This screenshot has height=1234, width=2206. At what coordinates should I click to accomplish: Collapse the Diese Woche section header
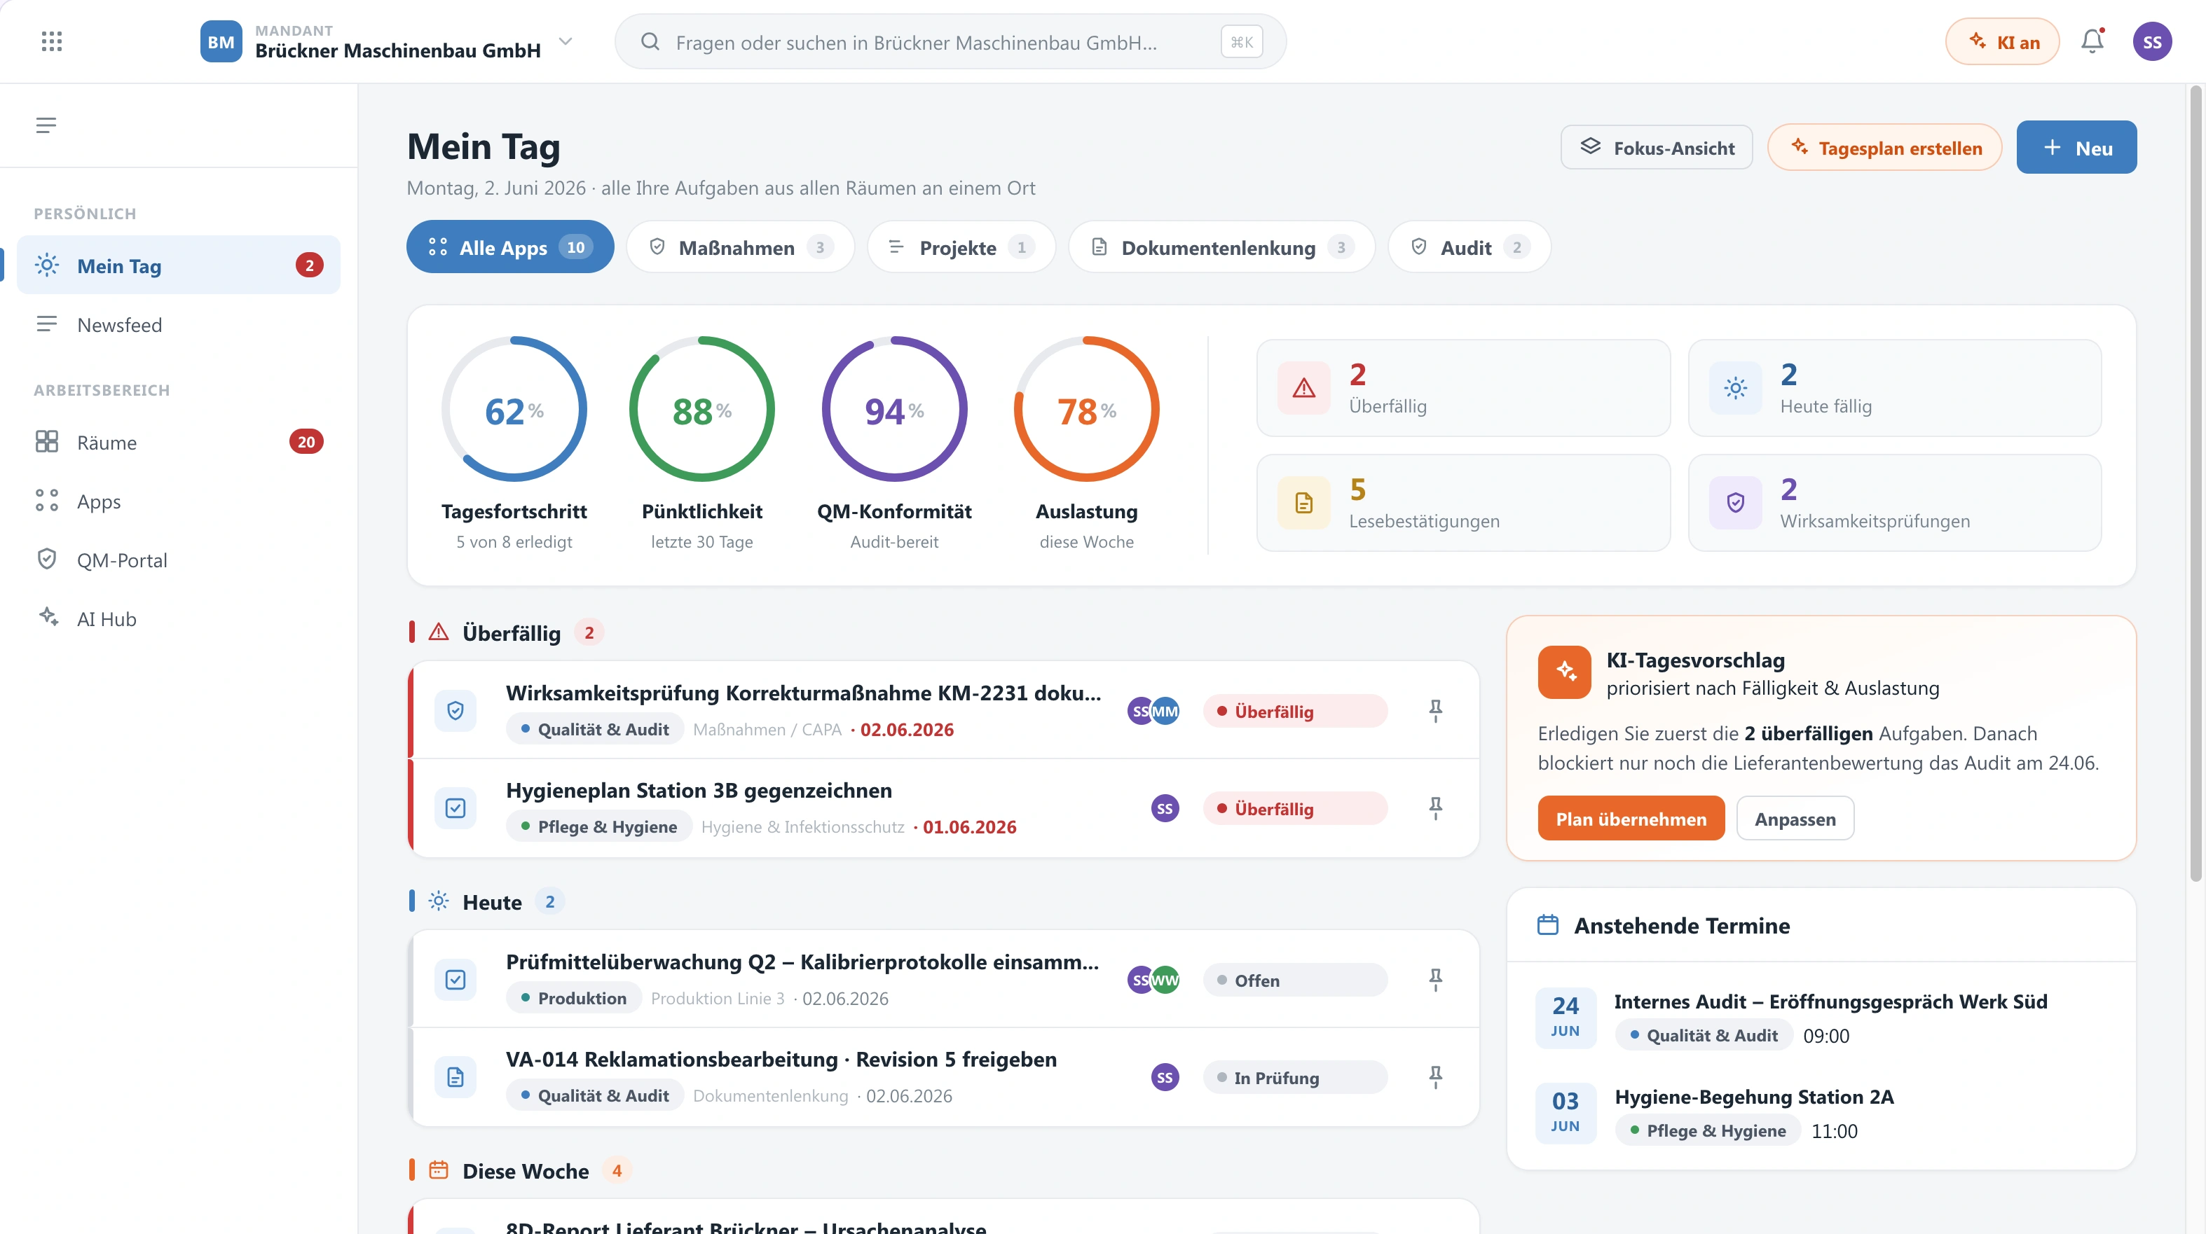(521, 1170)
